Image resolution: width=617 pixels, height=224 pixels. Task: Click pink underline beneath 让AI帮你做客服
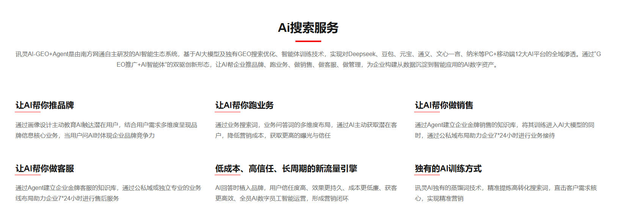28,175
